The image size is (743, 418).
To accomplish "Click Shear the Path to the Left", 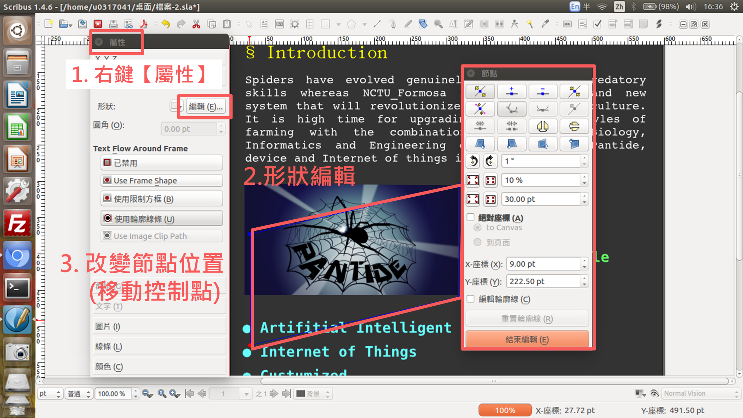I will [x=480, y=144].
